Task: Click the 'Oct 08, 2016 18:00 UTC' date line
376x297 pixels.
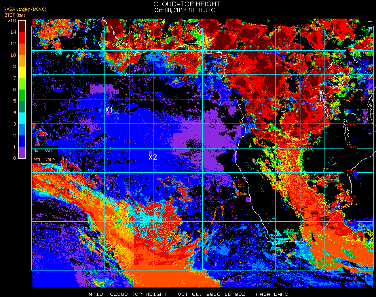Action: 185,10
